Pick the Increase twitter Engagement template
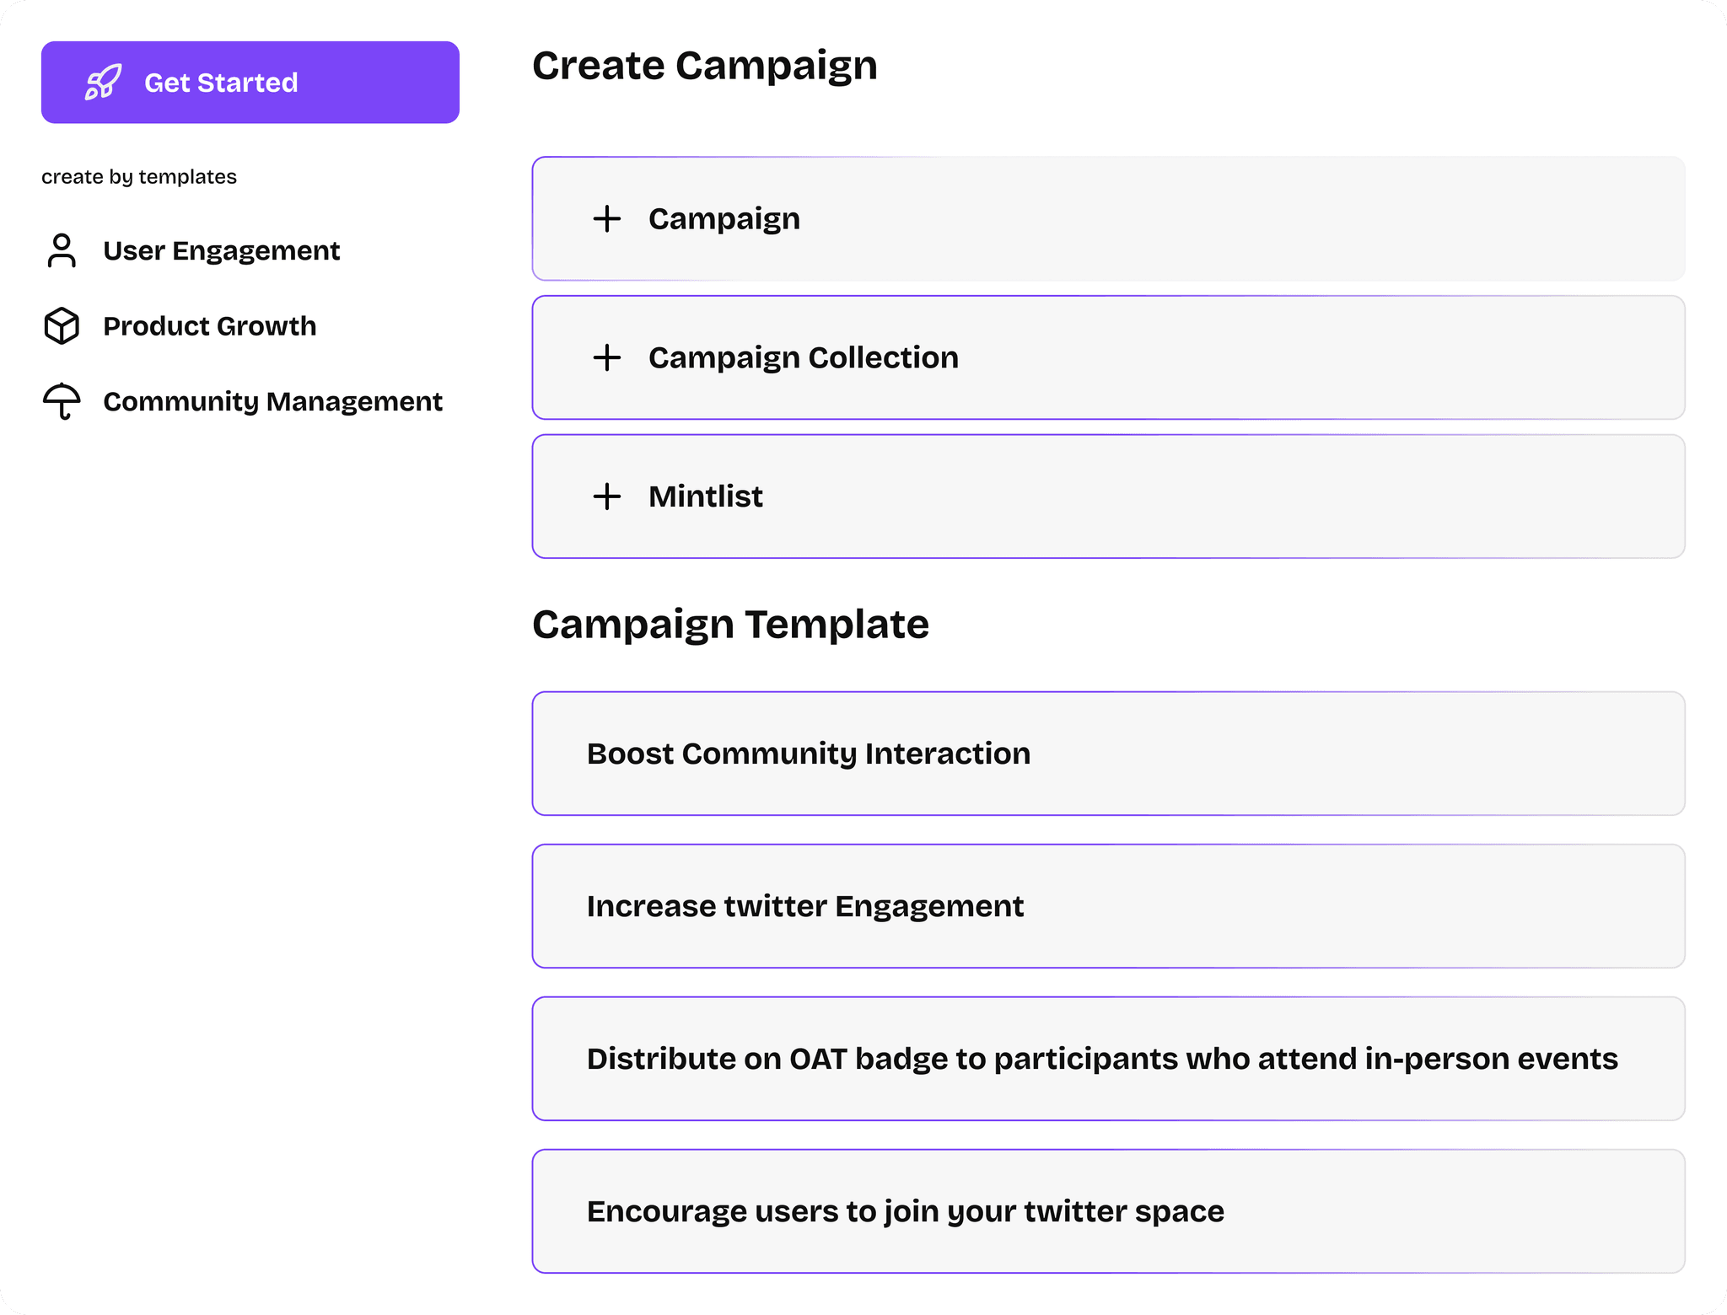 (1107, 906)
